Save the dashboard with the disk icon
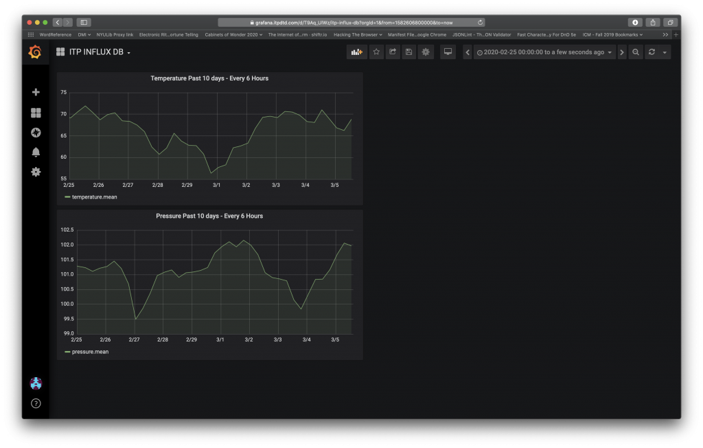Viewport: 703px width, 448px height. 409,52
